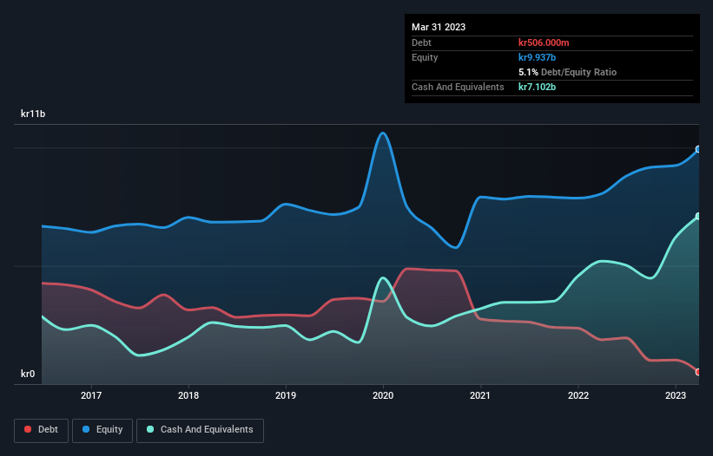Click the kr9.937b equity value
Screen dimensions: 713x456
pos(537,57)
